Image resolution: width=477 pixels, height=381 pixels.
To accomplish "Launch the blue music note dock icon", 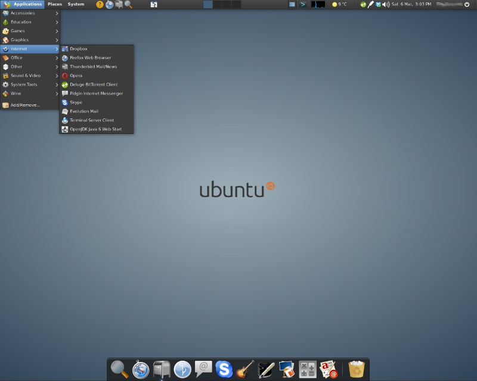I will coord(182,370).
